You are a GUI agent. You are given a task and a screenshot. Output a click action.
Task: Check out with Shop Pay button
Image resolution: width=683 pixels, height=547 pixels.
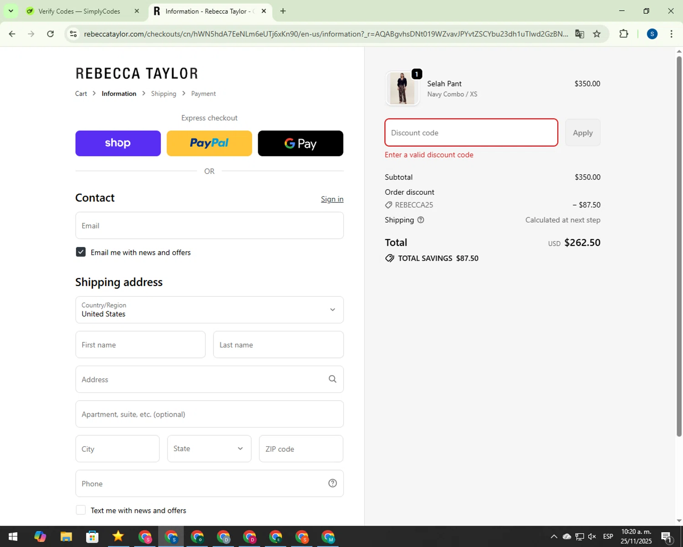pos(118,143)
